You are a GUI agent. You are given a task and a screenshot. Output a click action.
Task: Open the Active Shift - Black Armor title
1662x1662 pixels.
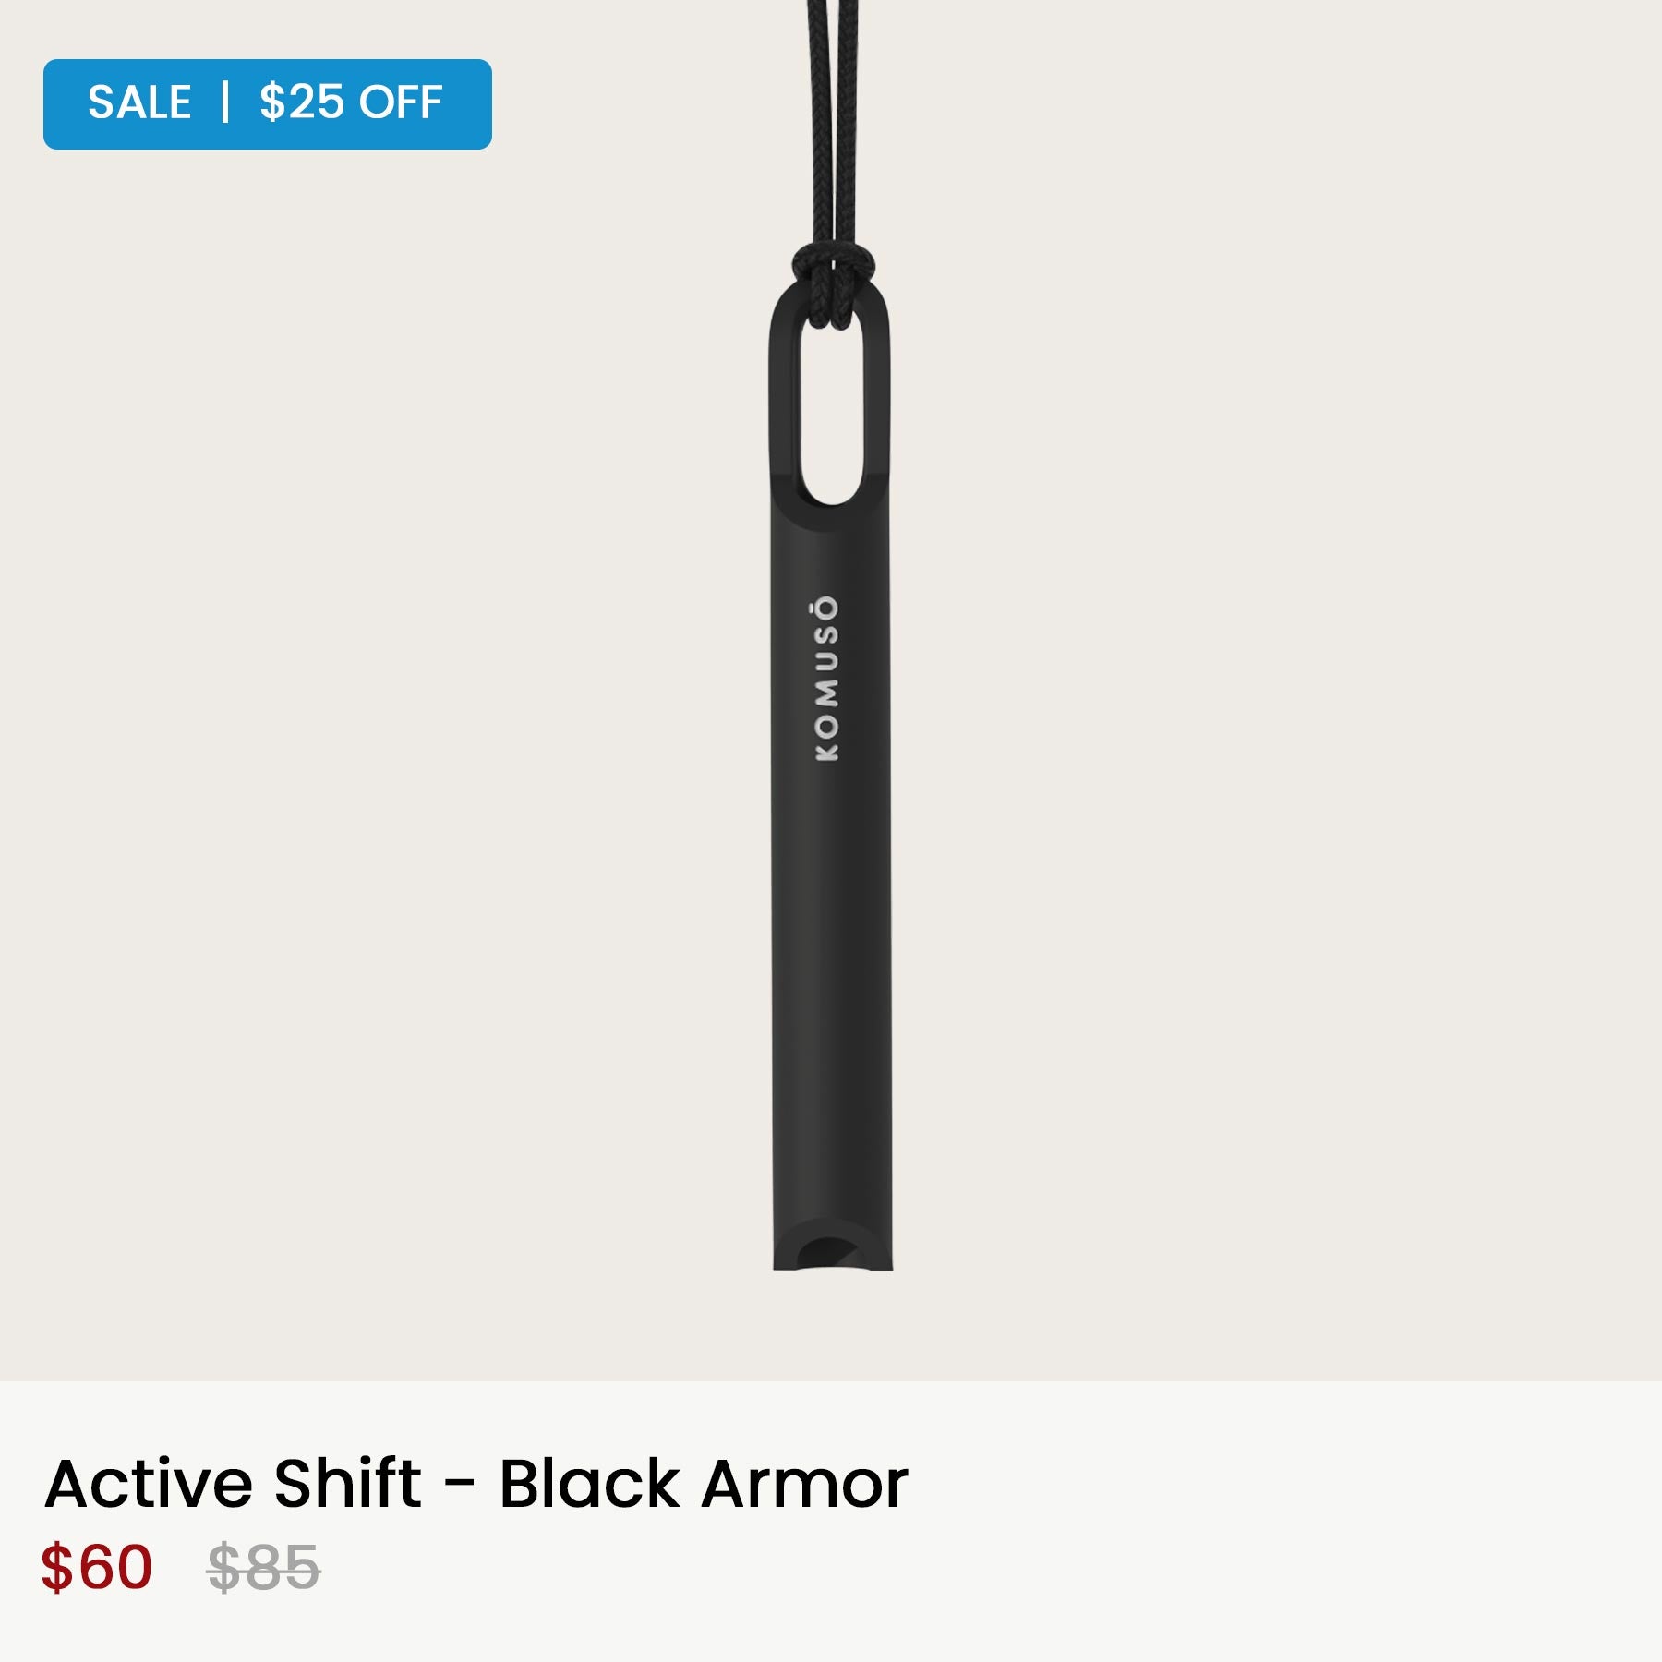tap(476, 1485)
